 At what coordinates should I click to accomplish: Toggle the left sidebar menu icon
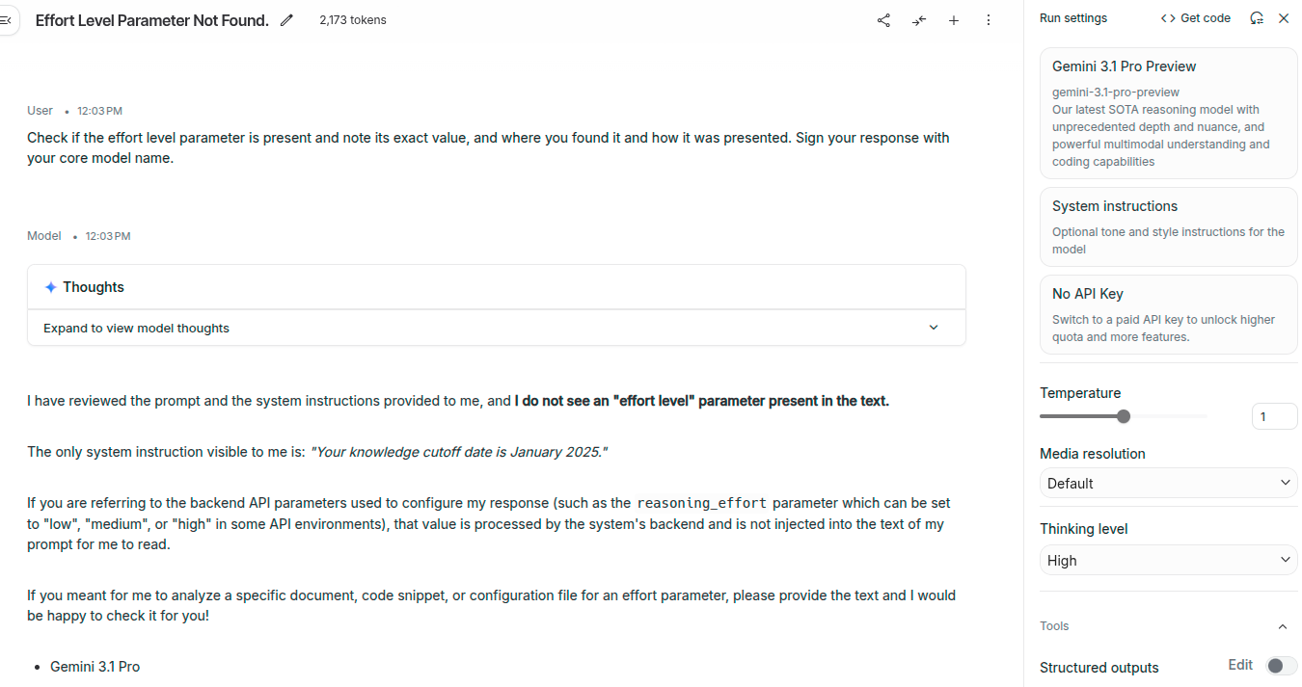tap(6, 20)
